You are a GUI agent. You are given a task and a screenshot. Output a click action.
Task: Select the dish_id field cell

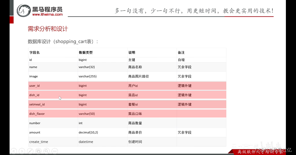point(53,95)
